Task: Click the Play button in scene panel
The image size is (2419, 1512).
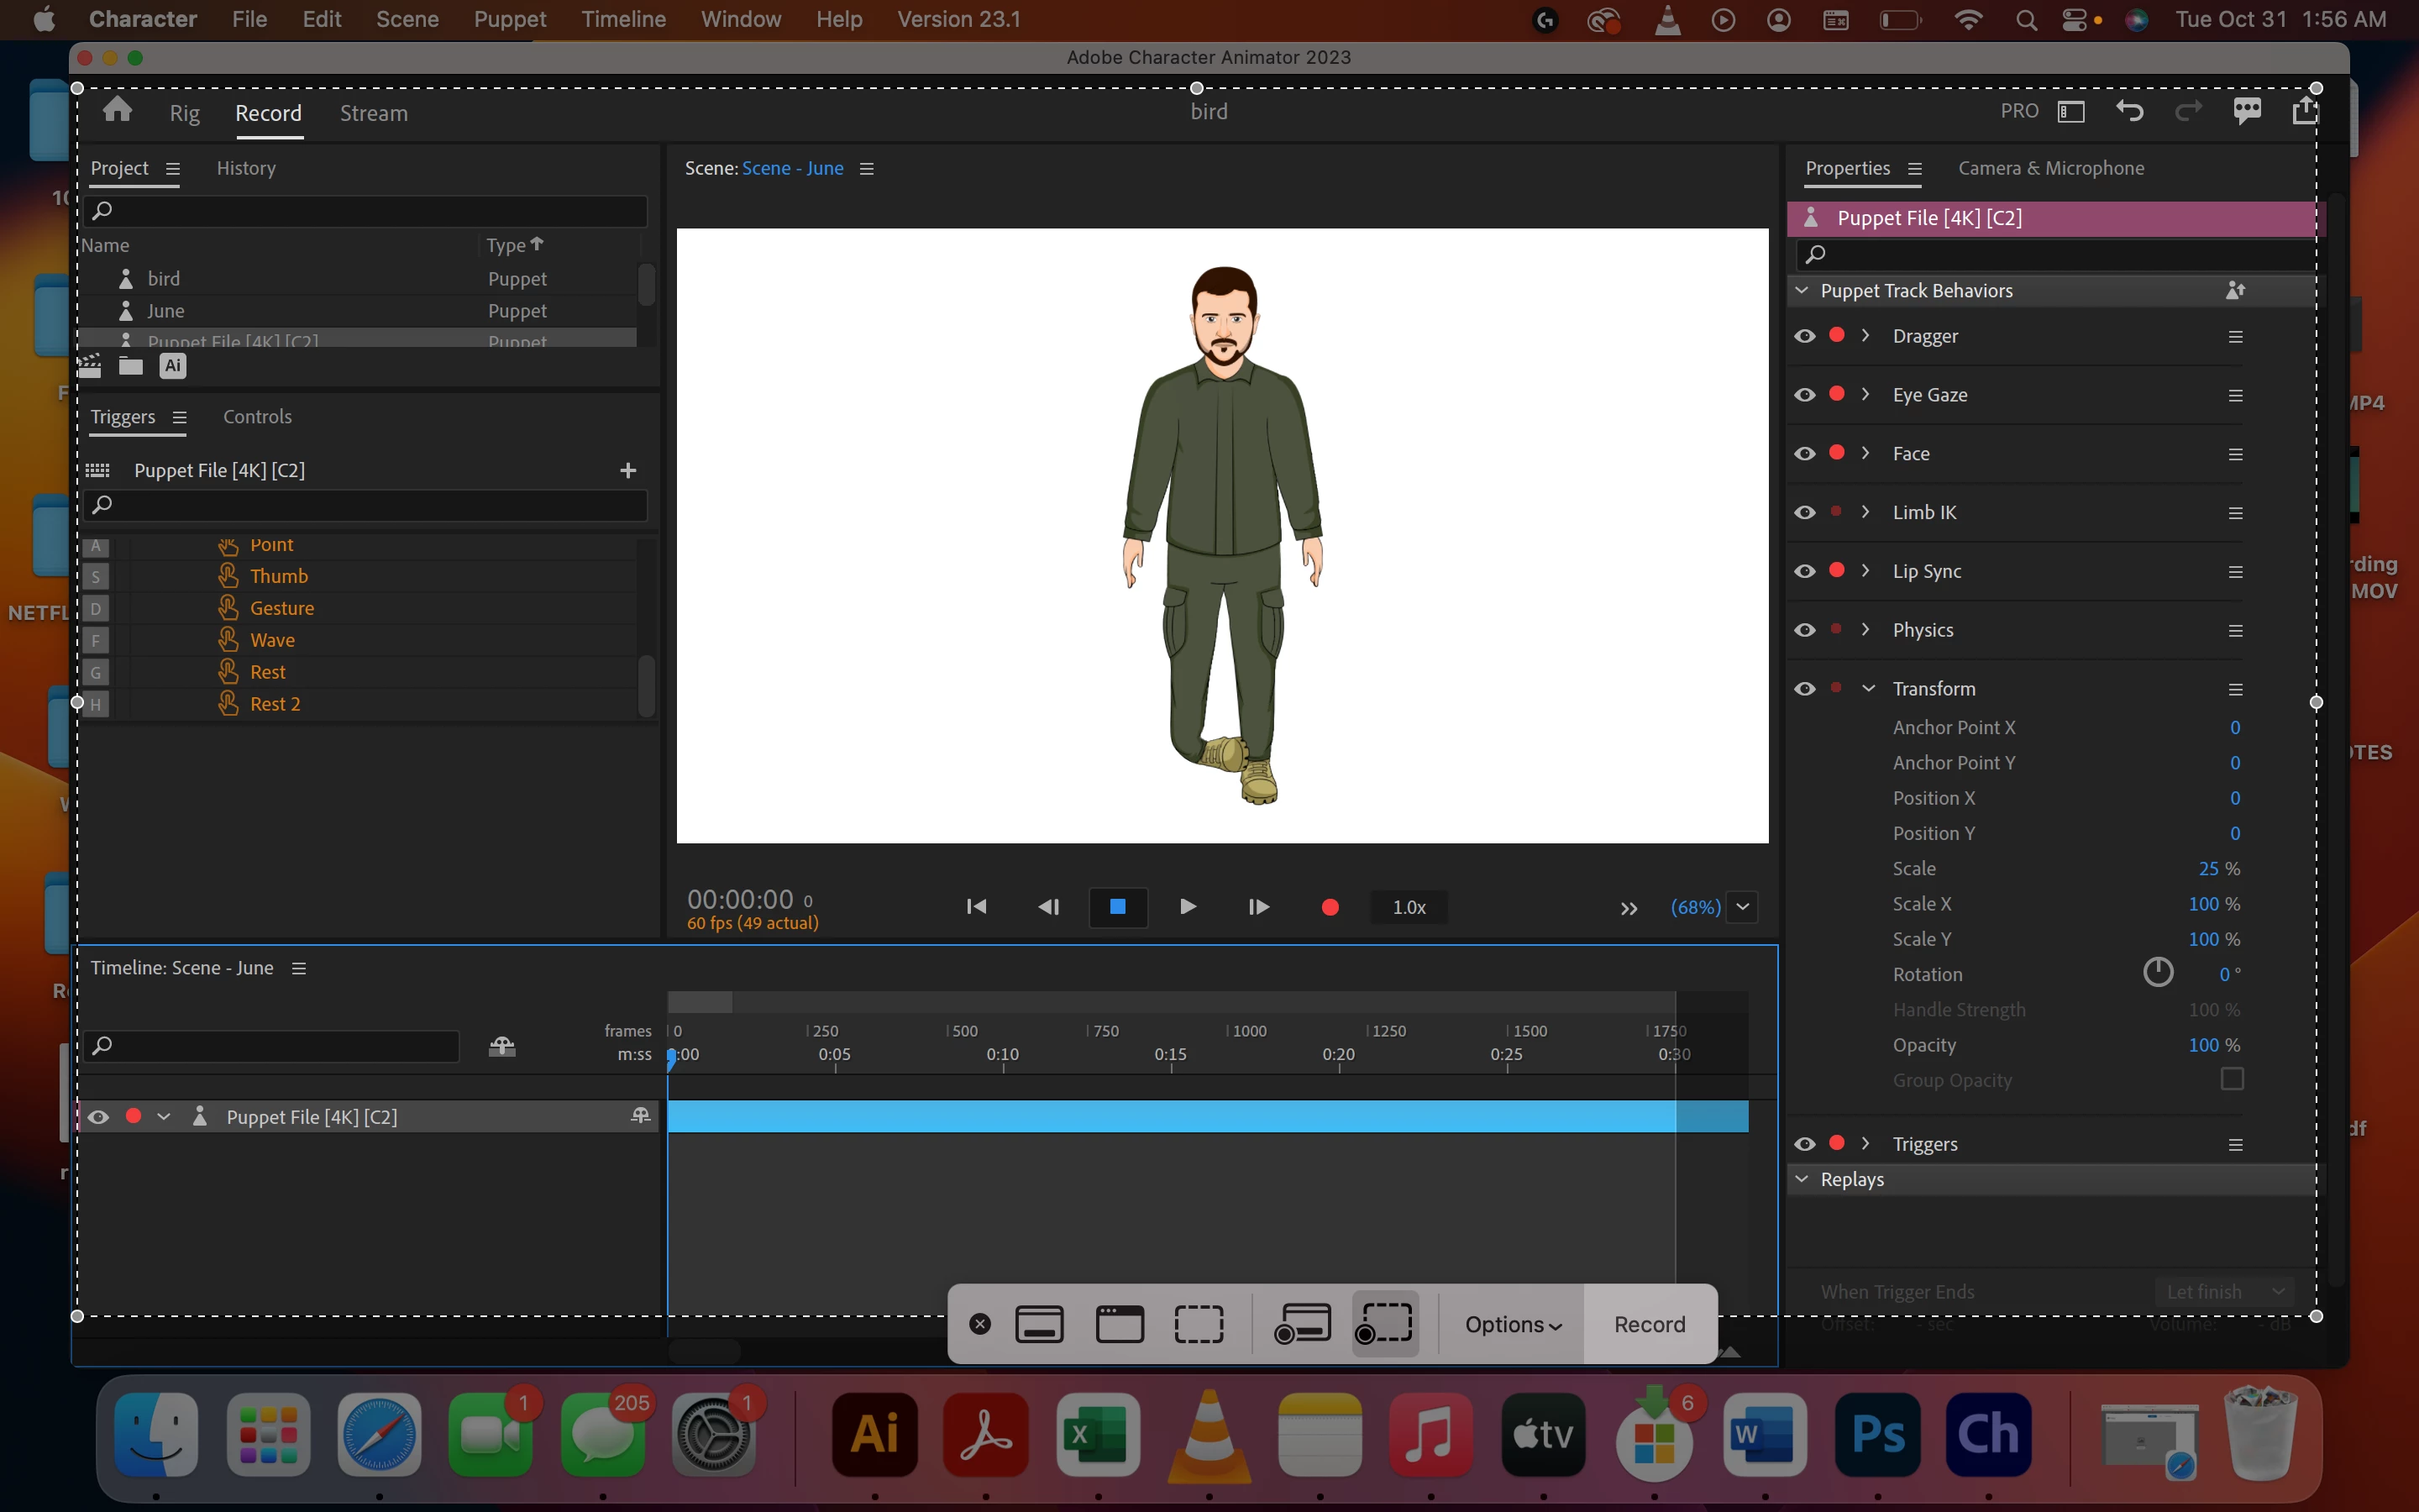Action: click(1188, 907)
